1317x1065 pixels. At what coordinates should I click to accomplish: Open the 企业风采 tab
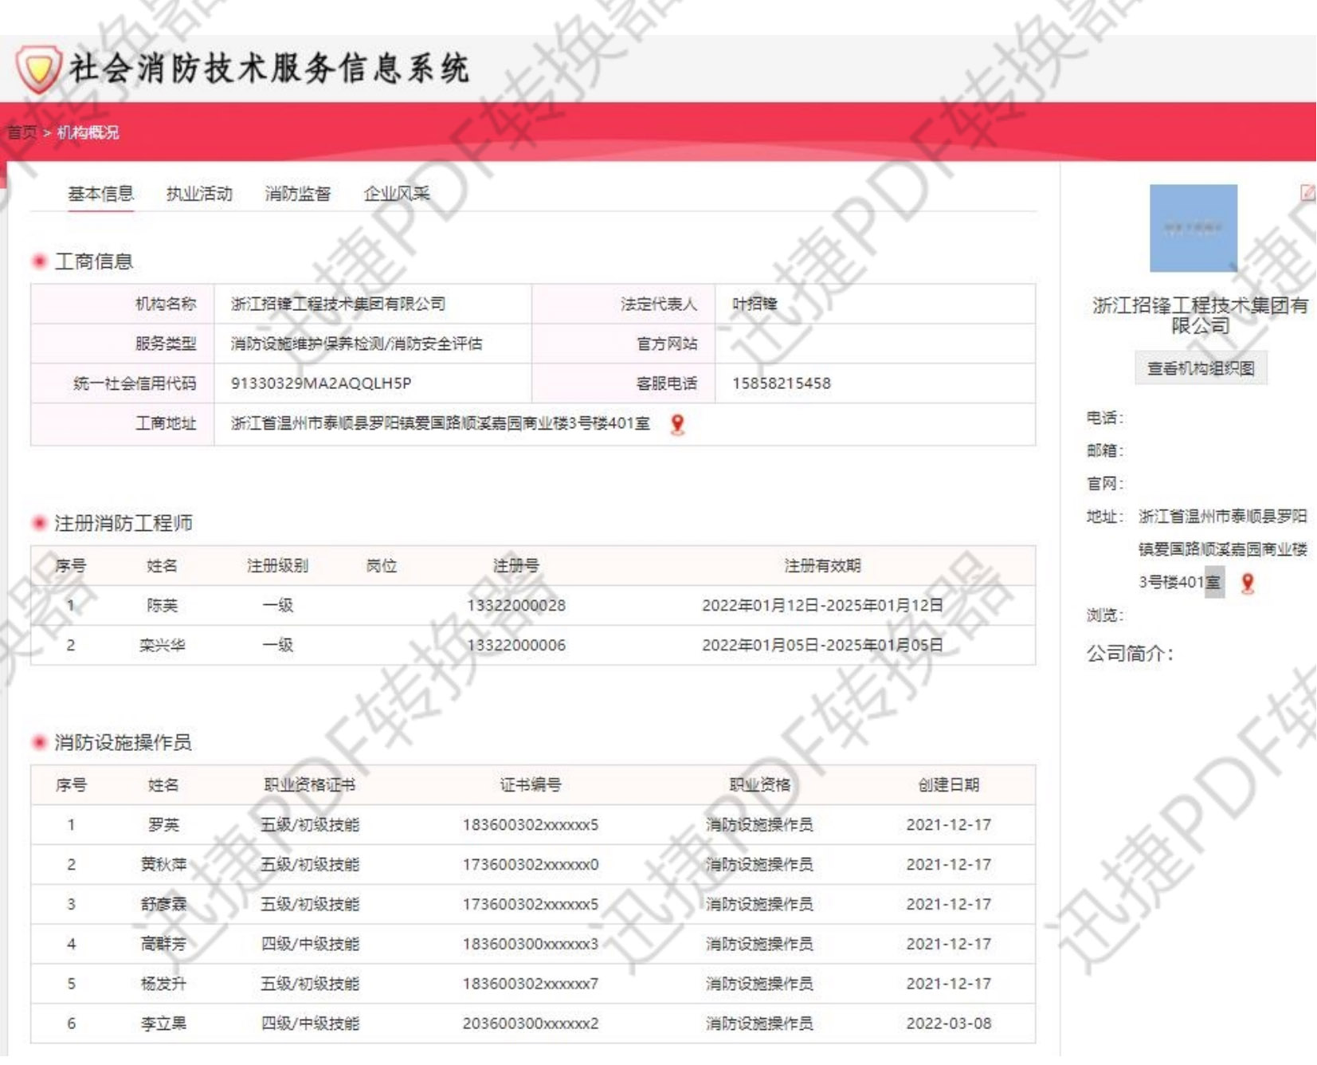(396, 194)
